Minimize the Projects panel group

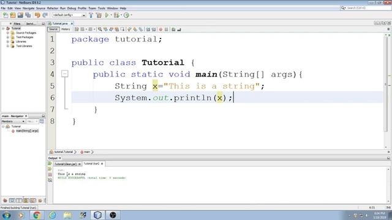43,24
